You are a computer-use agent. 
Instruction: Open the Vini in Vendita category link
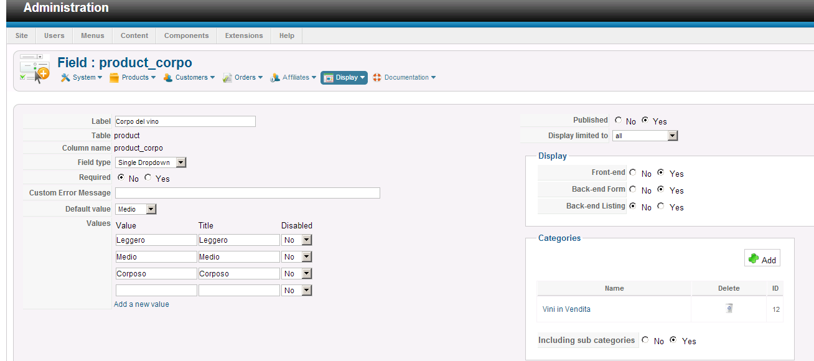pyautogui.click(x=566, y=309)
